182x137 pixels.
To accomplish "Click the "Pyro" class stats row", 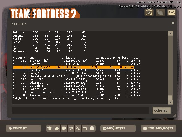I will click(x=49, y=45).
